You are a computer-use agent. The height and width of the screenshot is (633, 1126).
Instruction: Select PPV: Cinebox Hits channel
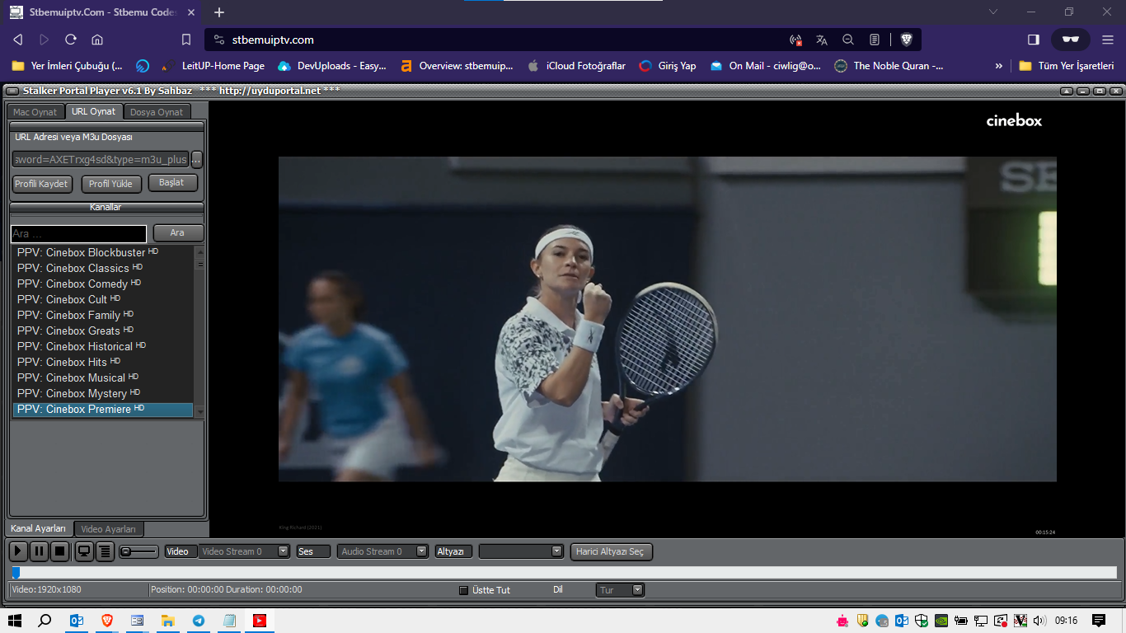tap(103, 362)
